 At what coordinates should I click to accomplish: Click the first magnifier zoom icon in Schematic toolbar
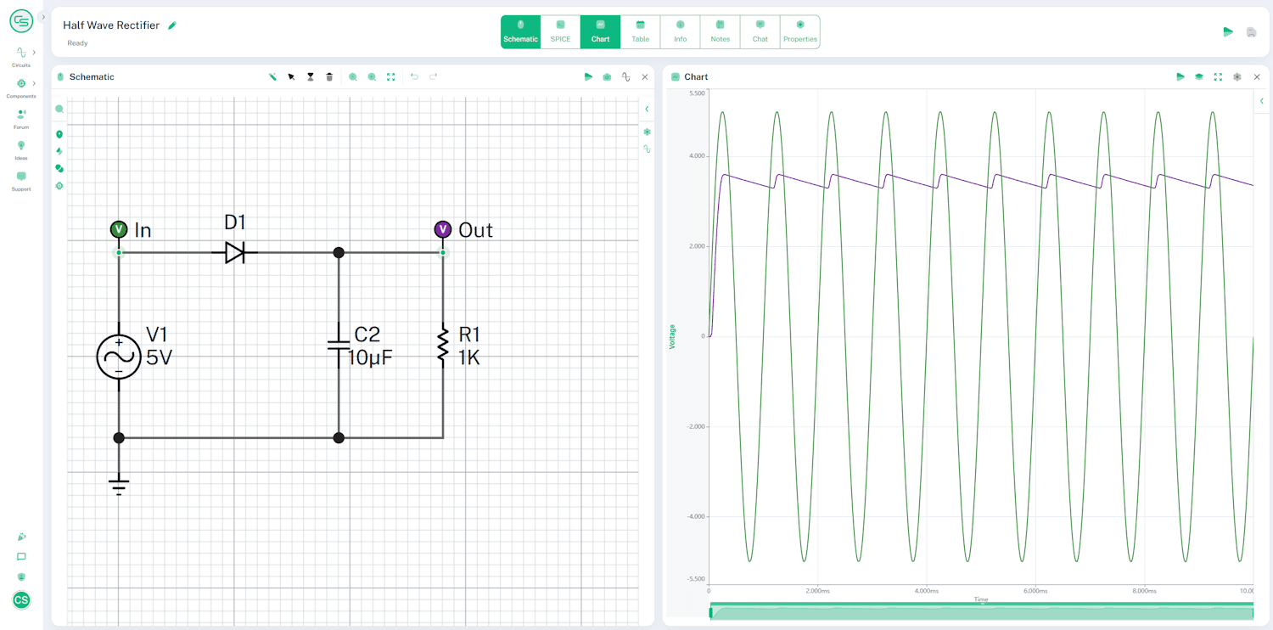(353, 76)
